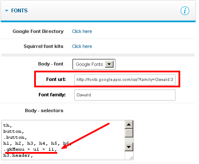The image size is (199, 164).
Task: Open Google Font Directory 'Click here' link
Action: pos(82,31)
